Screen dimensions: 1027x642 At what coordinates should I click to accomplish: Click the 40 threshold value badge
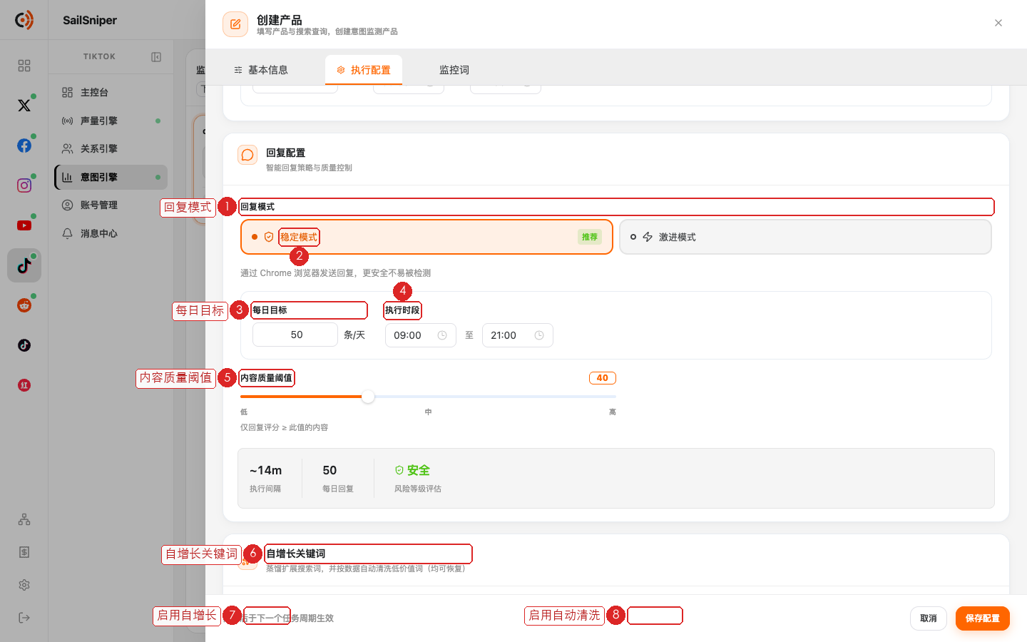click(x=603, y=378)
